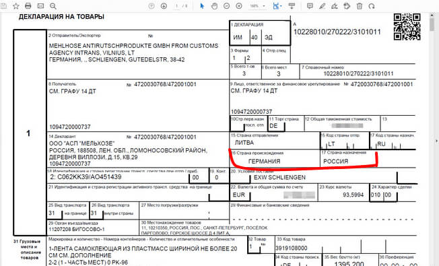This screenshot has height=266, width=439.
Task: Click the delivery terms EXW SCHLIENGEN
Action: [x=279, y=178]
